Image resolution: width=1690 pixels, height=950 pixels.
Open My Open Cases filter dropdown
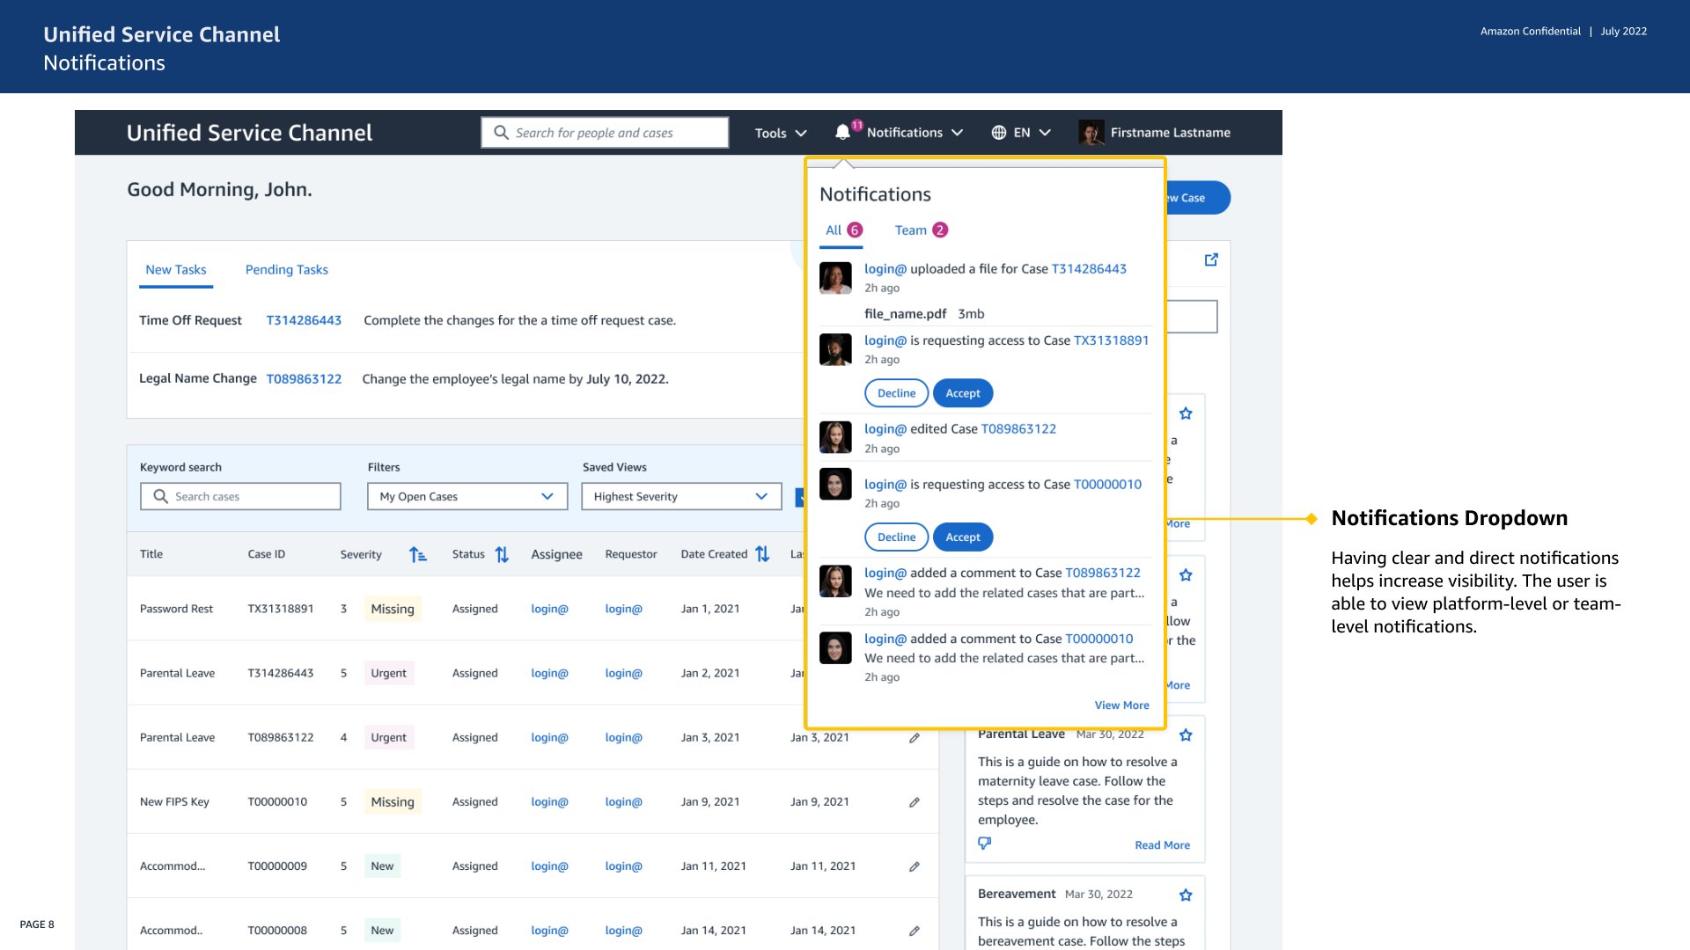[467, 497]
